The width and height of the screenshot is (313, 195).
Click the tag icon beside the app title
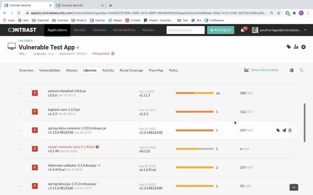[289, 47]
